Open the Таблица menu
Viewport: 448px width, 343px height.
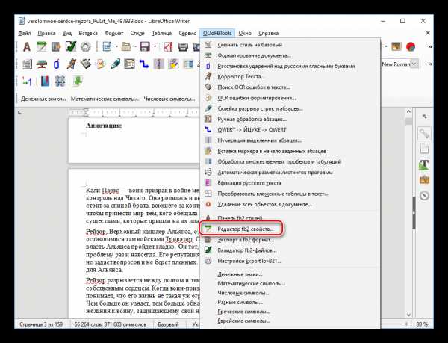pos(161,33)
